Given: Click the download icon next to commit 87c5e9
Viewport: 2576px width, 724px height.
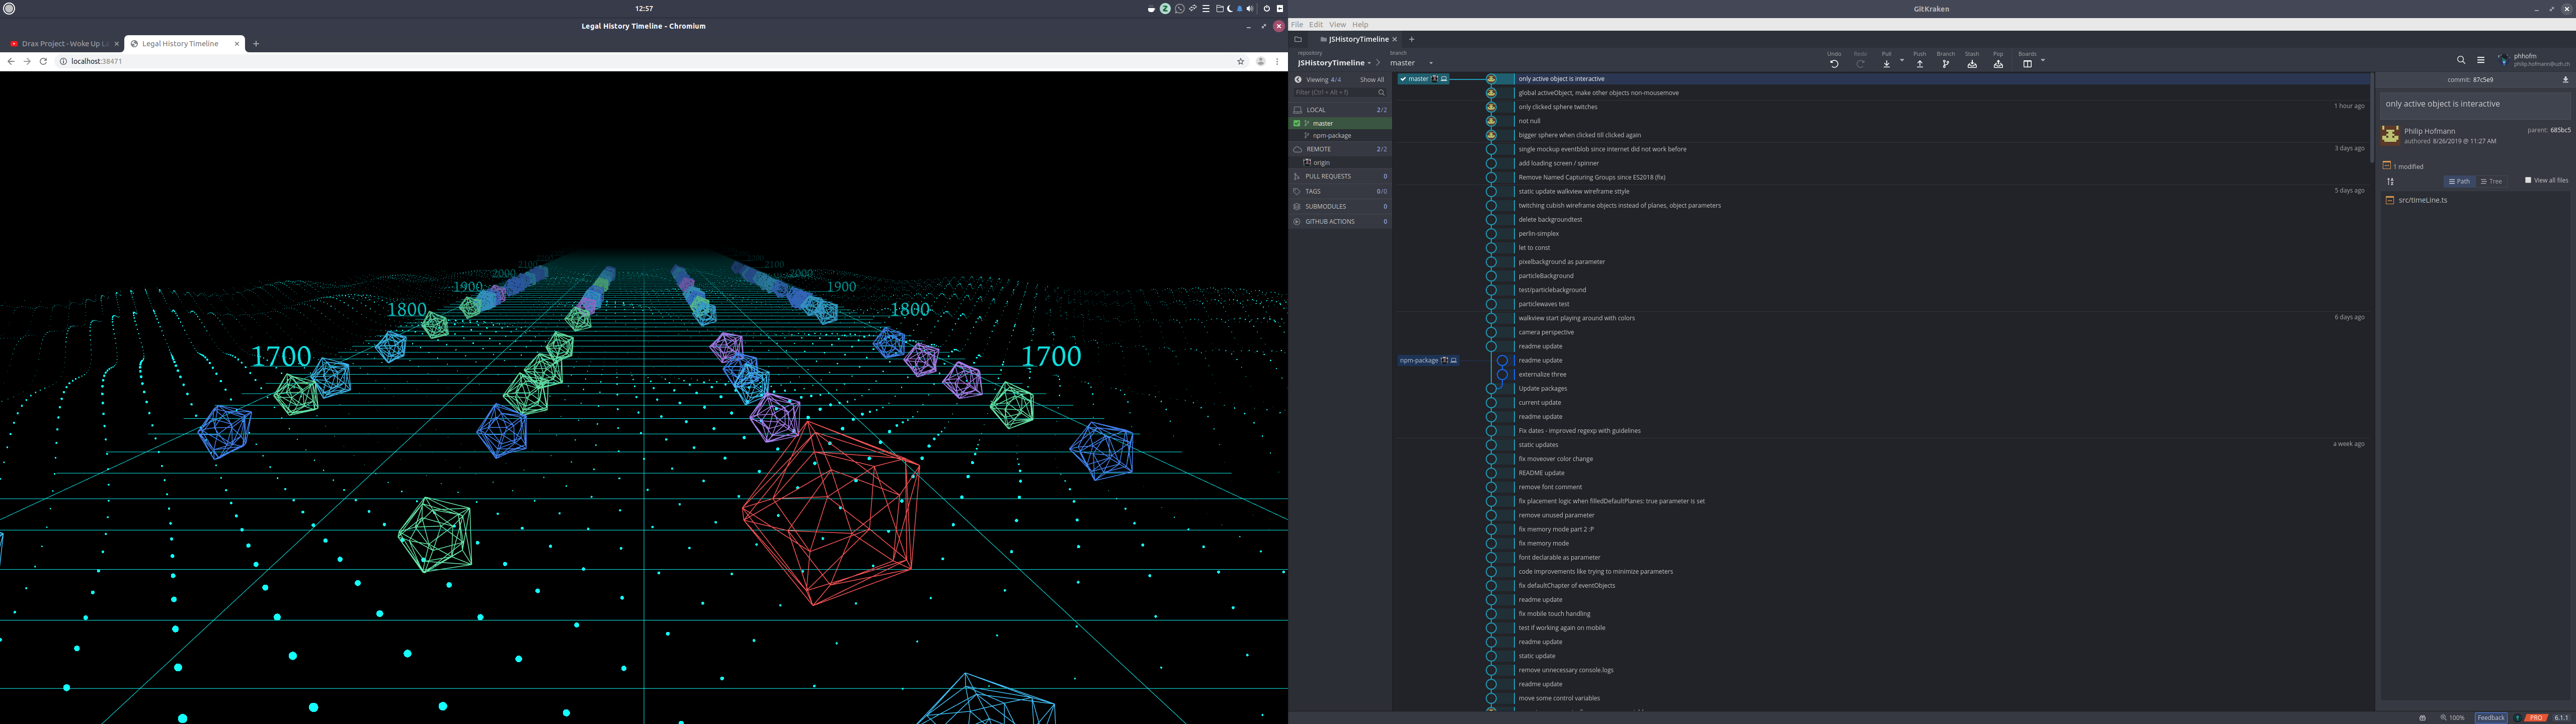Looking at the screenshot, I should (2565, 80).
